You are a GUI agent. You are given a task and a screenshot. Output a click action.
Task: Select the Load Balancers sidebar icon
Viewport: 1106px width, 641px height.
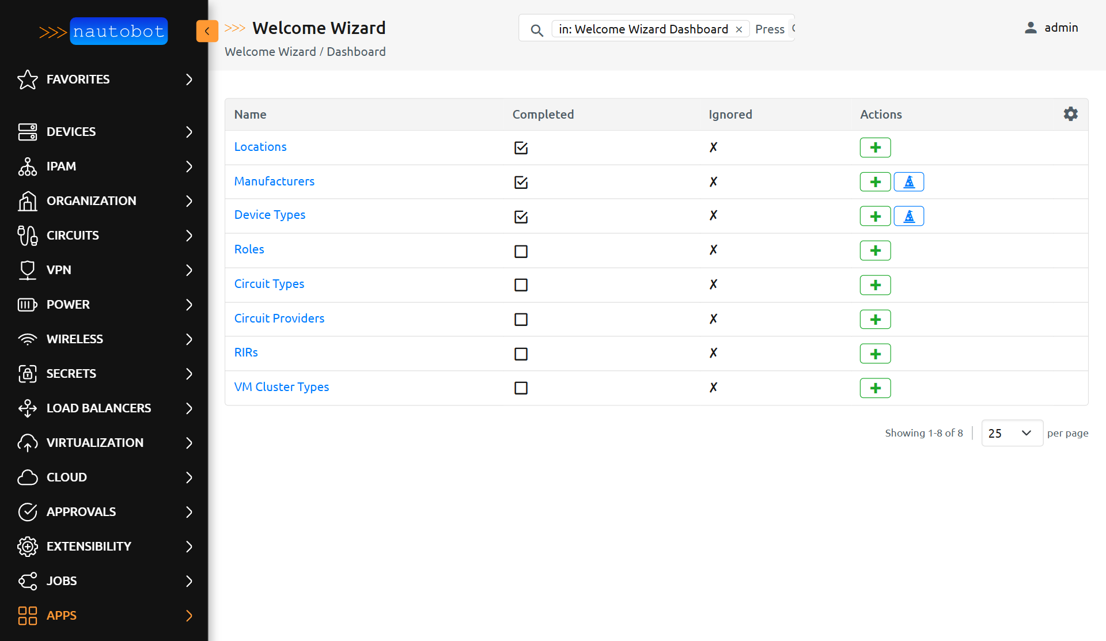point(27,408)
